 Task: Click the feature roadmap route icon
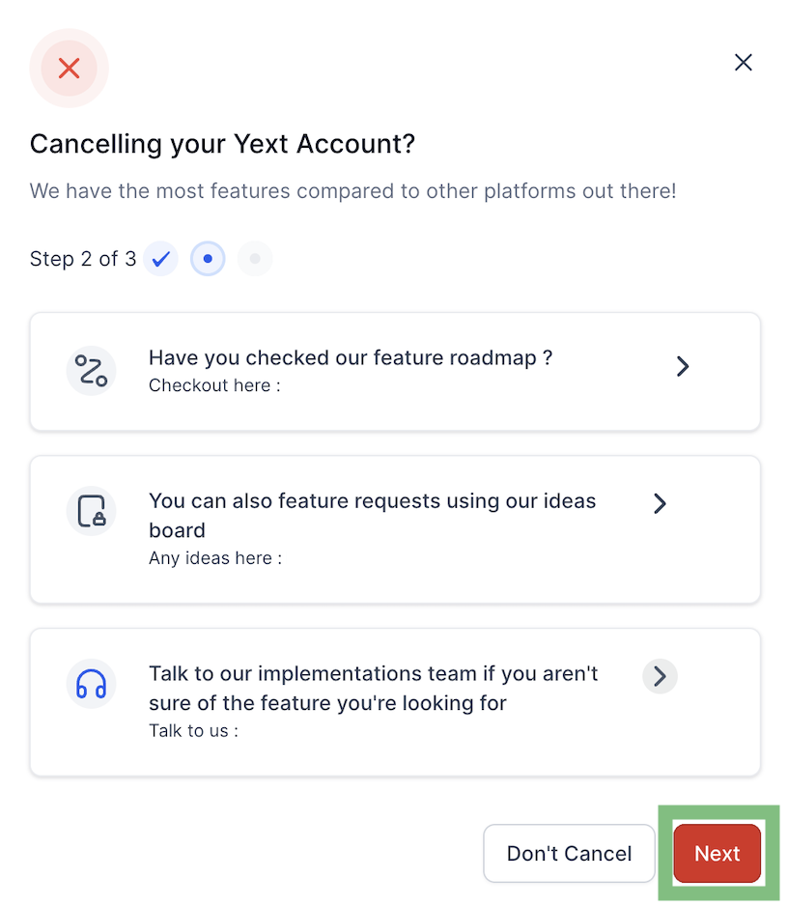(92, 370)
